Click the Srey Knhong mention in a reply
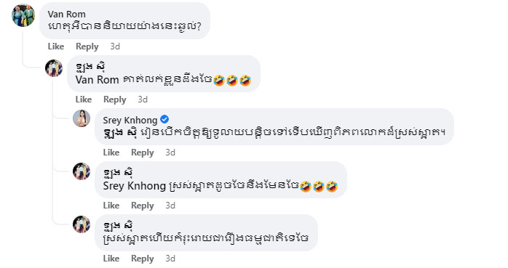This screenshot has width=508, height=268. tap(134, 186)
